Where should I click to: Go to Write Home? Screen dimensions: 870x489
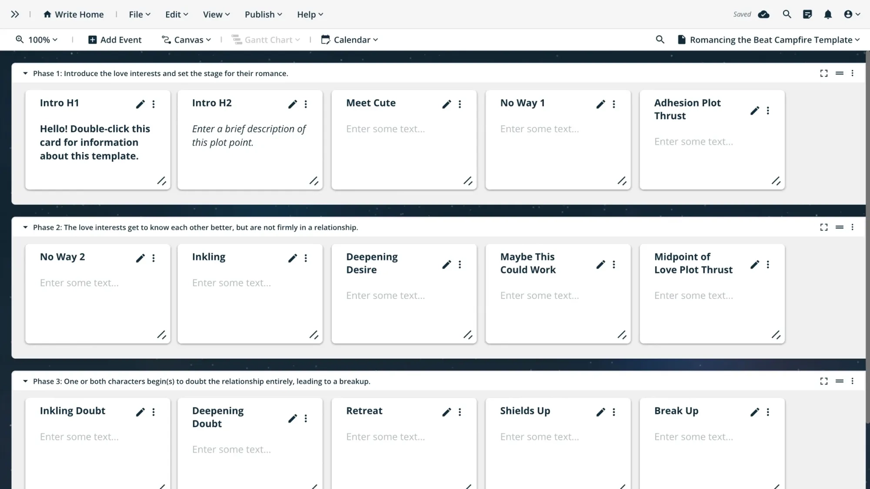[74, 14]
